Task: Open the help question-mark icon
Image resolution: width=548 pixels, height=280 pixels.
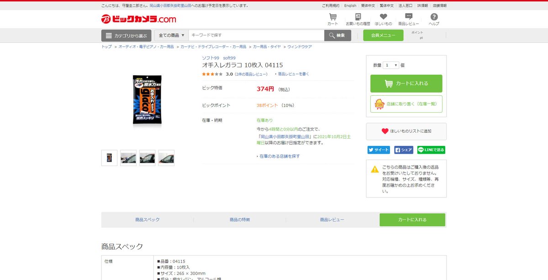Action: 434,19
